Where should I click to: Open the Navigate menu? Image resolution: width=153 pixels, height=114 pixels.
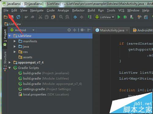click(x=37, y=10)
